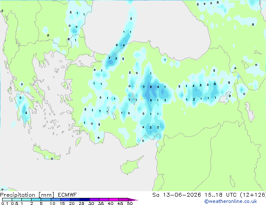Click the '15..18 UTC' time range text
The height and width of the screenshot is (205, 266).
(x=221, y=195)
